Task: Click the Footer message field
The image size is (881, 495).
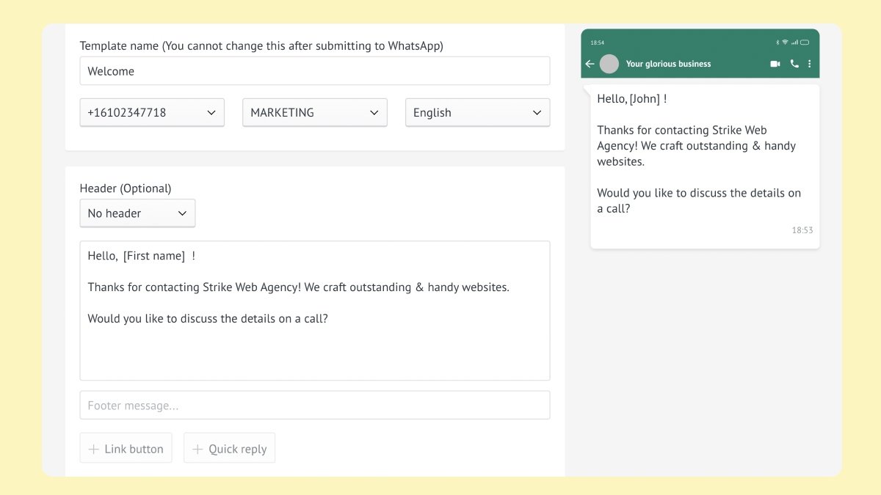Action: (x=314, y=404)
